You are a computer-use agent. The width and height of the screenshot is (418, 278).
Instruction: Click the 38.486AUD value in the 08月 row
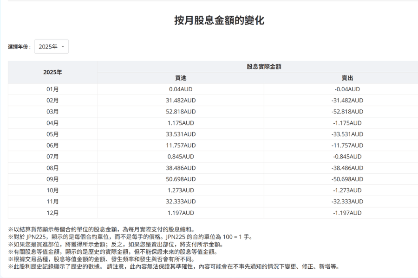click(x=180, y=168)
